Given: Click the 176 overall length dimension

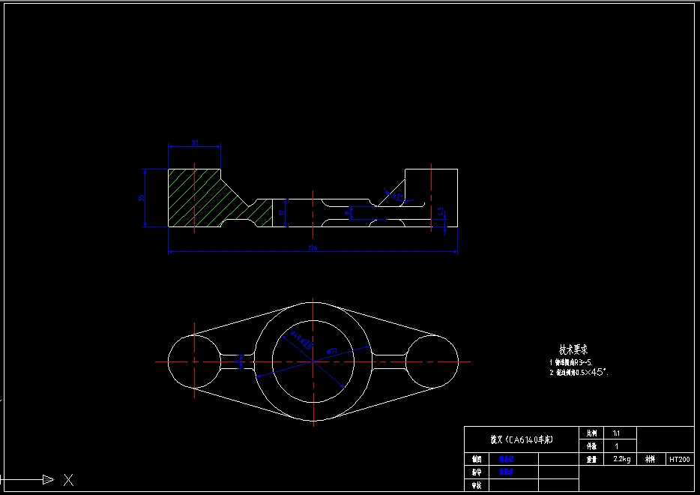Looking at the screenshot, I should 313,248.
